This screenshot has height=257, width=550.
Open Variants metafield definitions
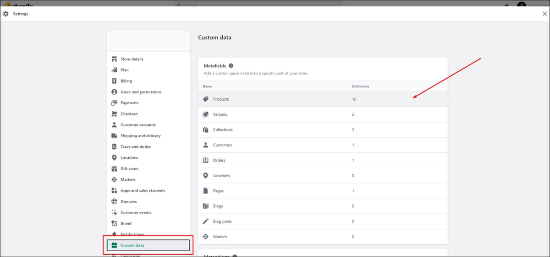tap(323, 114)
